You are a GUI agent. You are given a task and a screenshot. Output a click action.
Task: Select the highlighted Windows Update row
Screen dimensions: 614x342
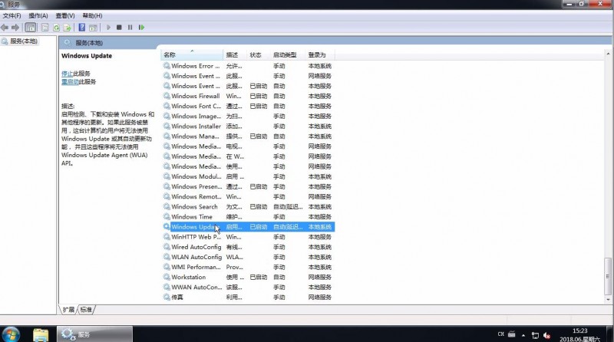point(248,227)
